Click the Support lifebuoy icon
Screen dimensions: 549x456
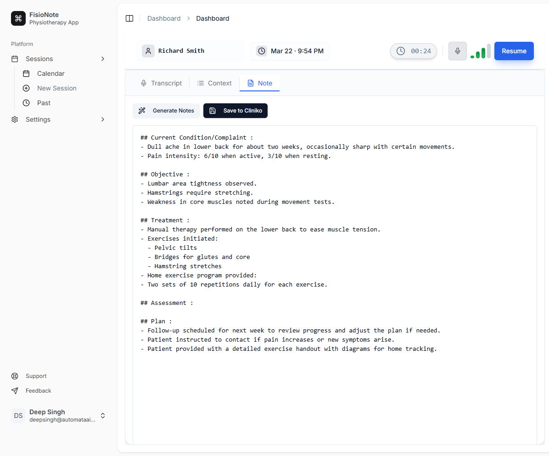click(15, 376)
